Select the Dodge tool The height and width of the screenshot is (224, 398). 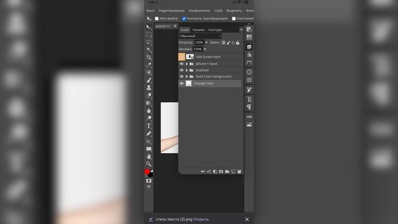pos(149,118)
